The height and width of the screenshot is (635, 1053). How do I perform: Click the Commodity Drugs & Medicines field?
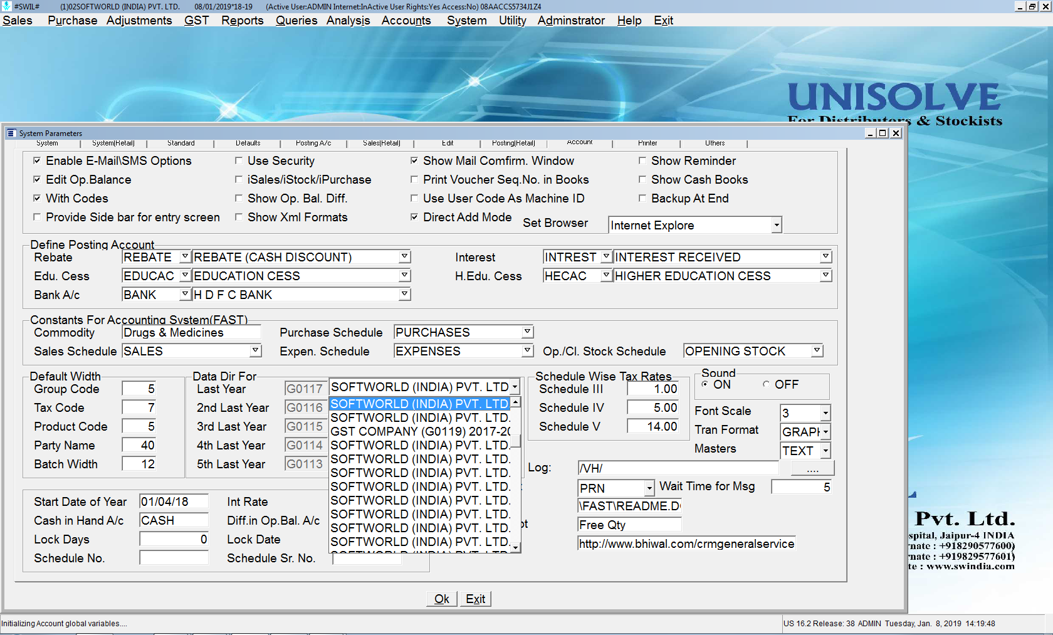[191, 332]
